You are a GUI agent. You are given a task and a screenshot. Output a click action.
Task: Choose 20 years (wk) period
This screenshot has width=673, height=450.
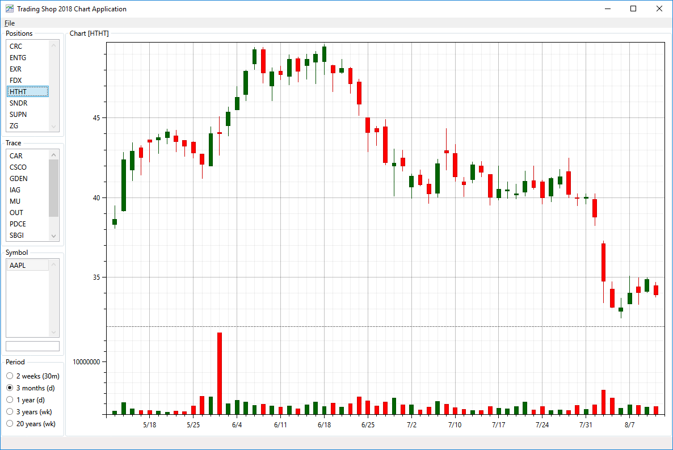point(31,424)
